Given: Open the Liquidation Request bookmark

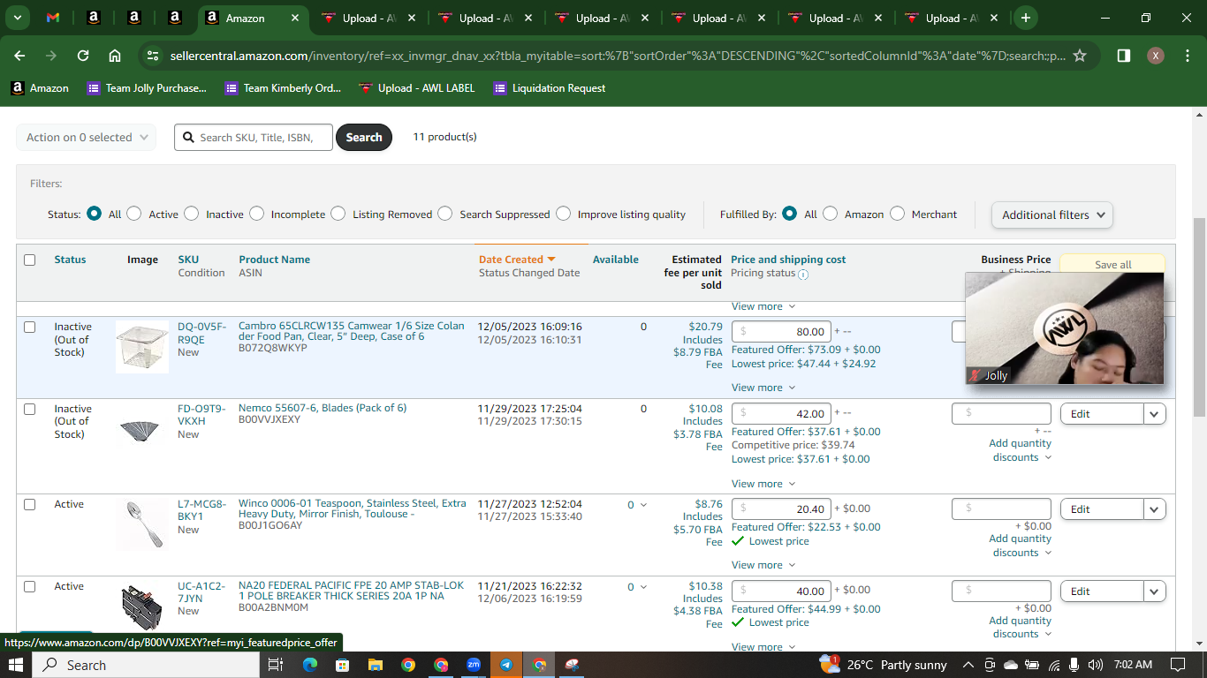Looking at the screenshot, I should [550, 88].
